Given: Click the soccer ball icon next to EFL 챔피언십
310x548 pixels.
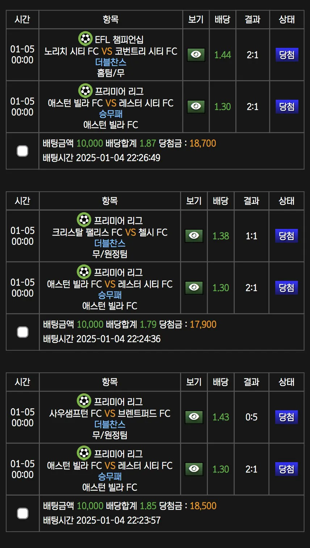Looking at the screenshot, I should pyautogui.click(x=85, y=39).
